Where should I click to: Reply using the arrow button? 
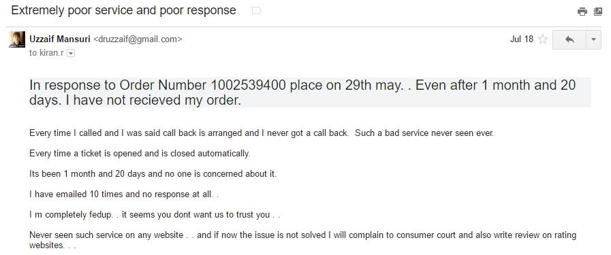[569, 39]
